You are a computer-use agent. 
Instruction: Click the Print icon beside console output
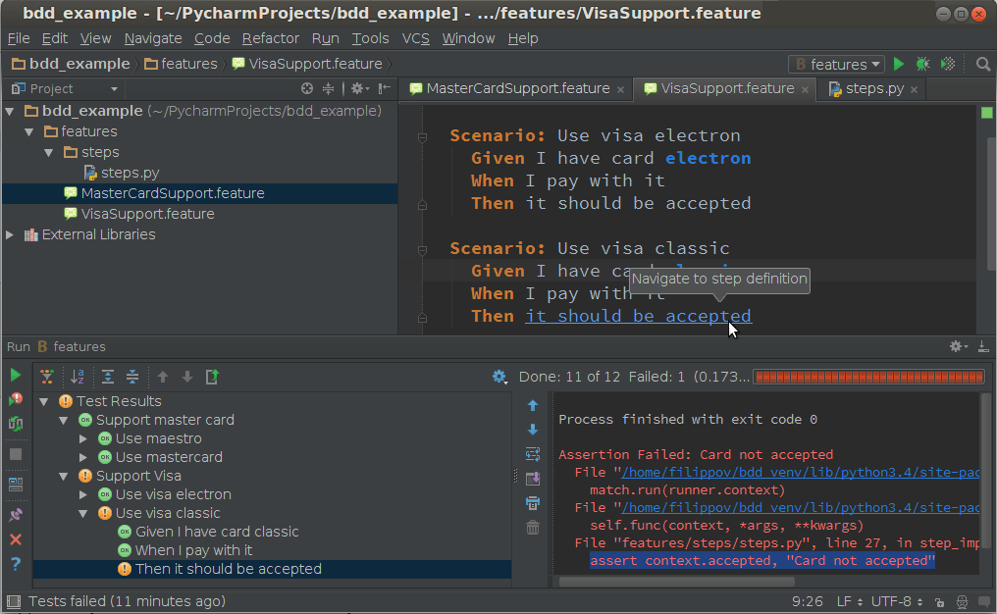tap(533, 503)
